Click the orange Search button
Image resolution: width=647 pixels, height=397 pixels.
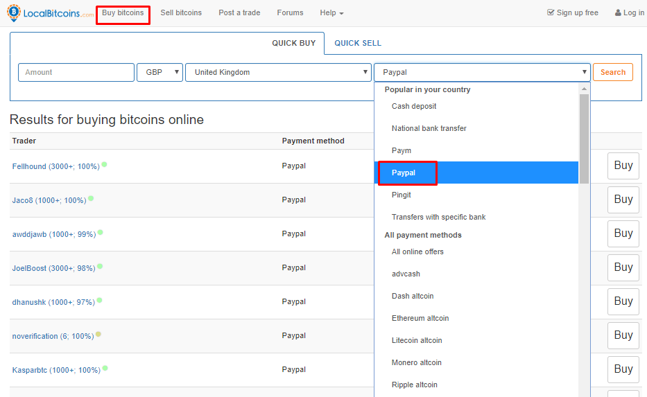(613, 72)
